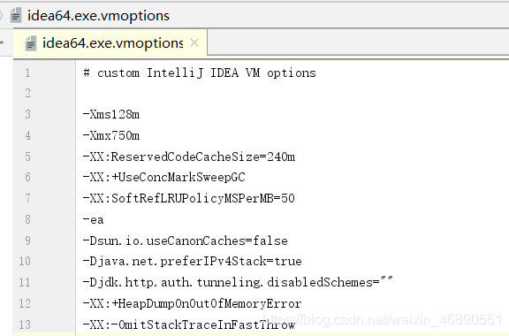The image size is (509, 336).
Task: Click the empty line 2 in the editor
Action: tap(292, 93)
